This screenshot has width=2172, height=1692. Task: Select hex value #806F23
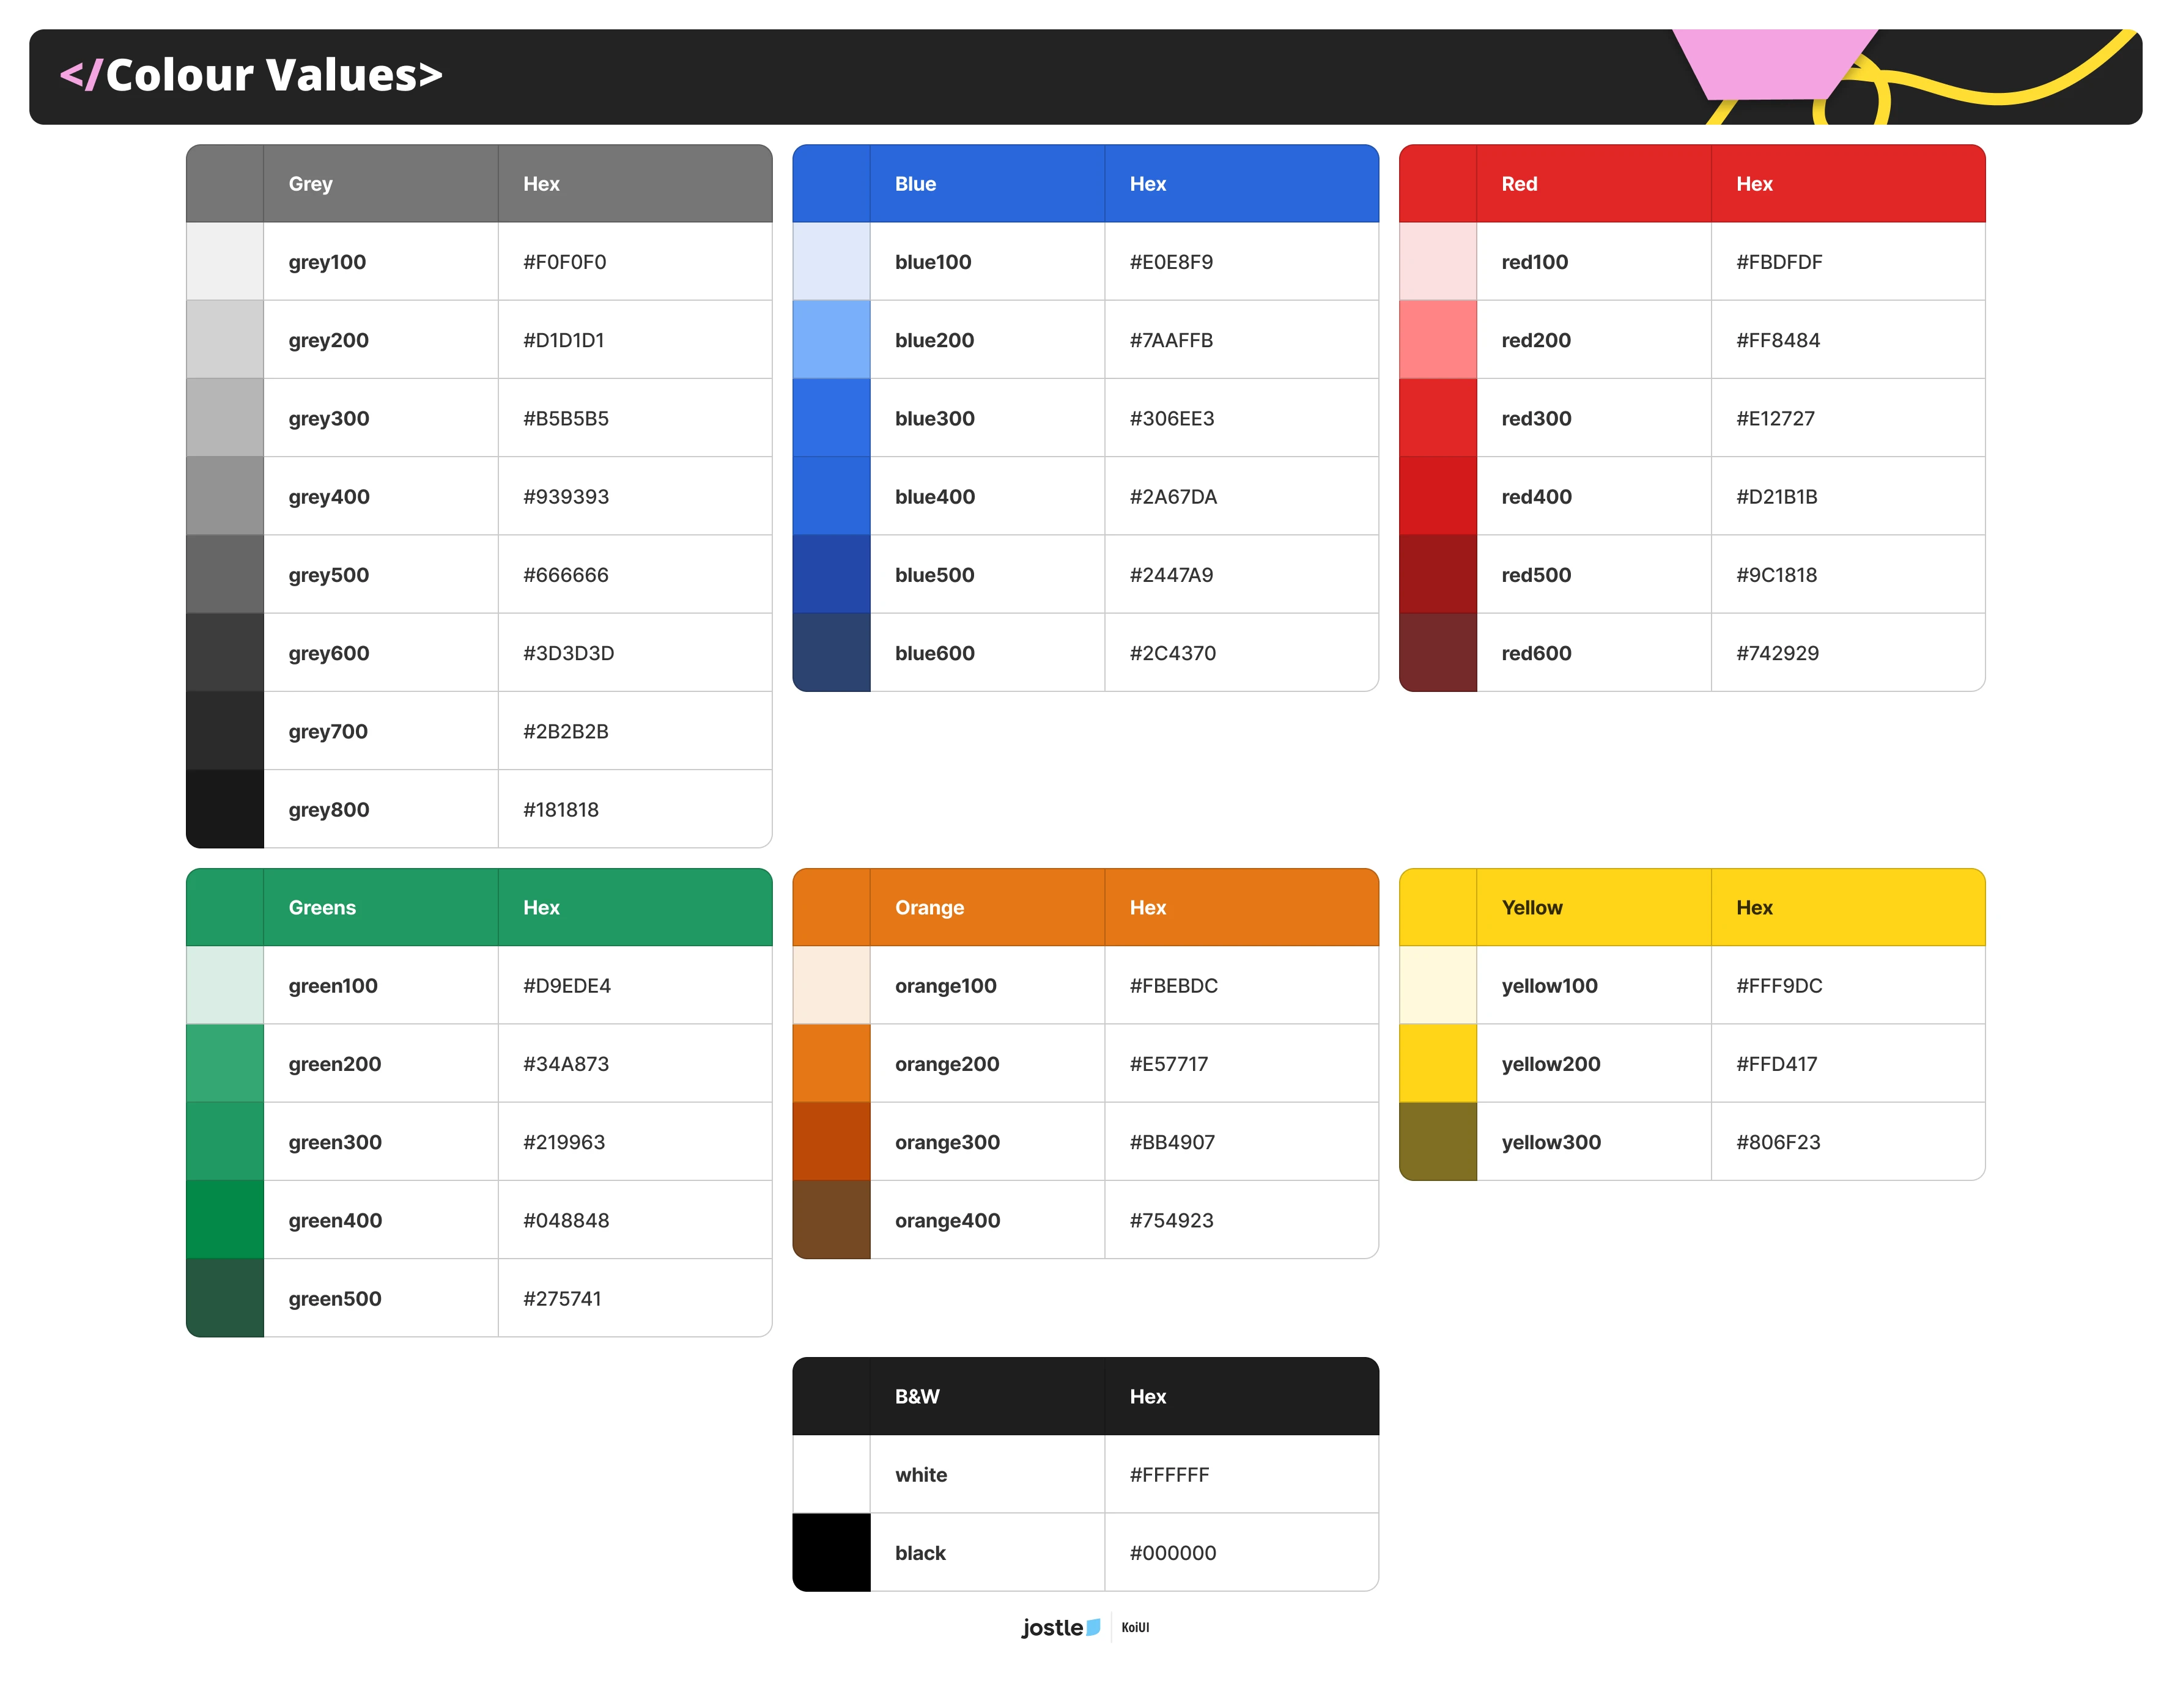click(x=1778, y=1142)
